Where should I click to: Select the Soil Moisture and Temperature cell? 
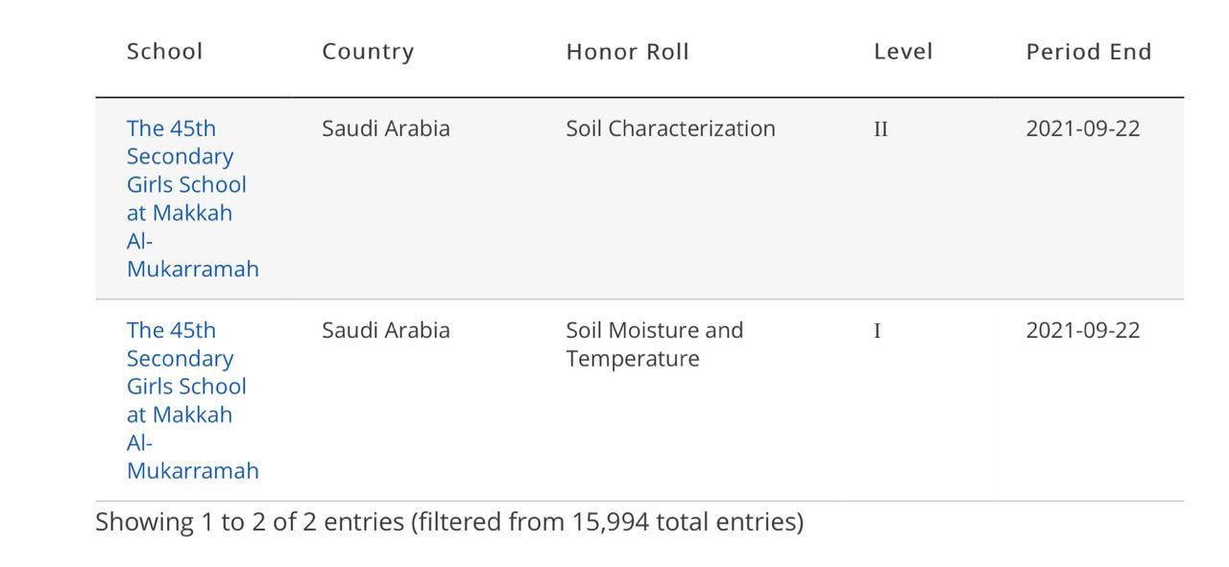point(654,343)
